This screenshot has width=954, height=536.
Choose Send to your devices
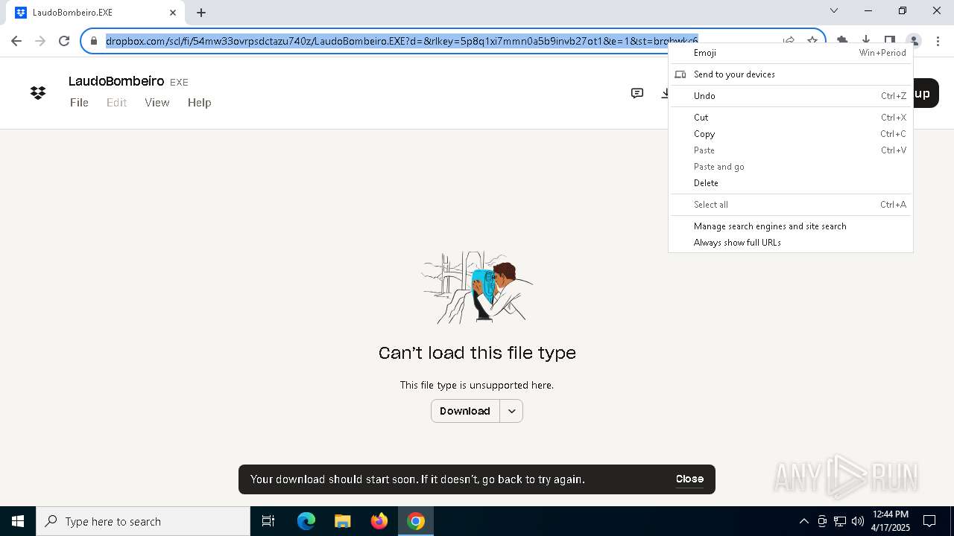[791, 74]
